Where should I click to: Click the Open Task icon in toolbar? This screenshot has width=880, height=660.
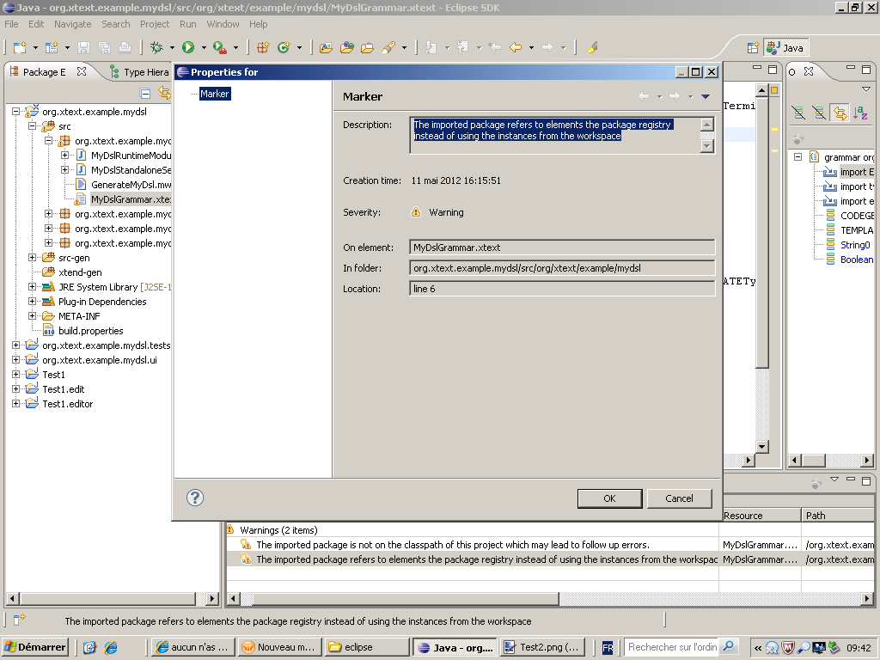[x=367, y=48]
